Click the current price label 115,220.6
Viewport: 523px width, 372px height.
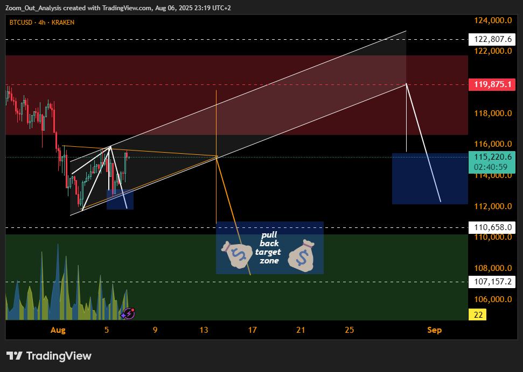(x=492, y=156)
